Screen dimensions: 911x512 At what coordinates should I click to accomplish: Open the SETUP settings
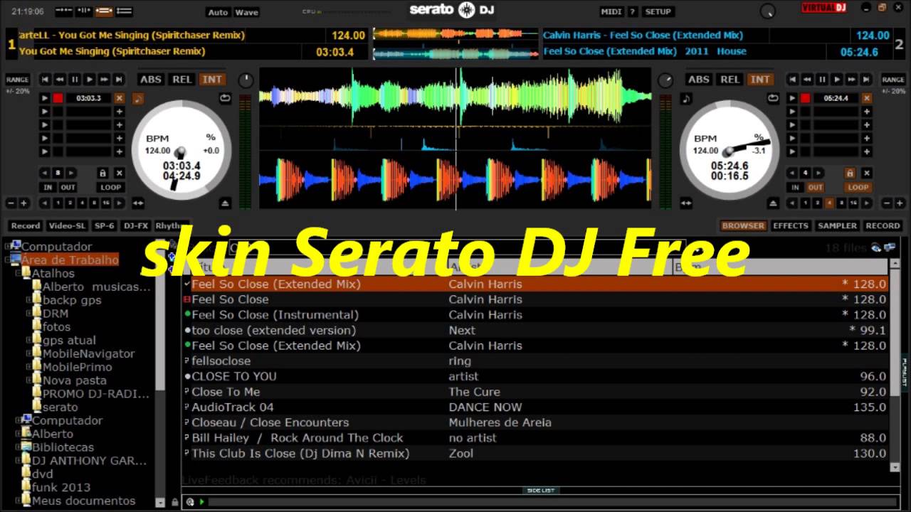click(658, 11)
